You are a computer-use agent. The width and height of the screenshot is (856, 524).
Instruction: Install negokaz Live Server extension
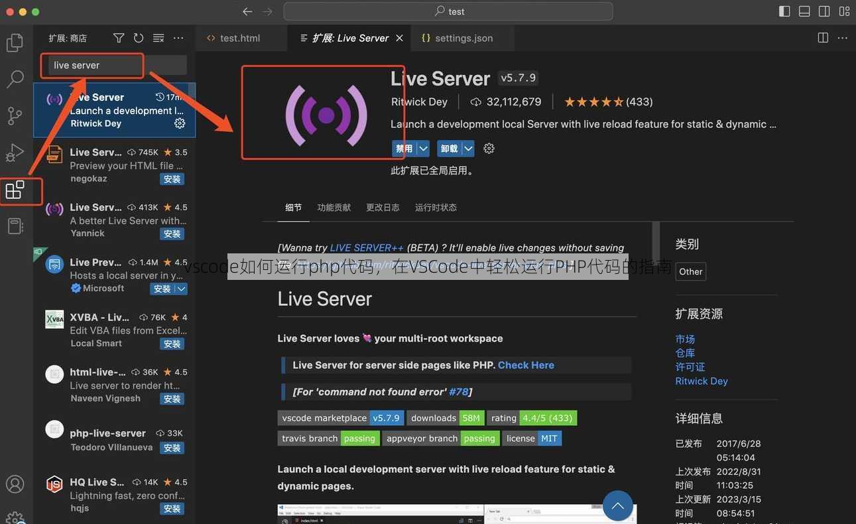click(x=172, y=179)
